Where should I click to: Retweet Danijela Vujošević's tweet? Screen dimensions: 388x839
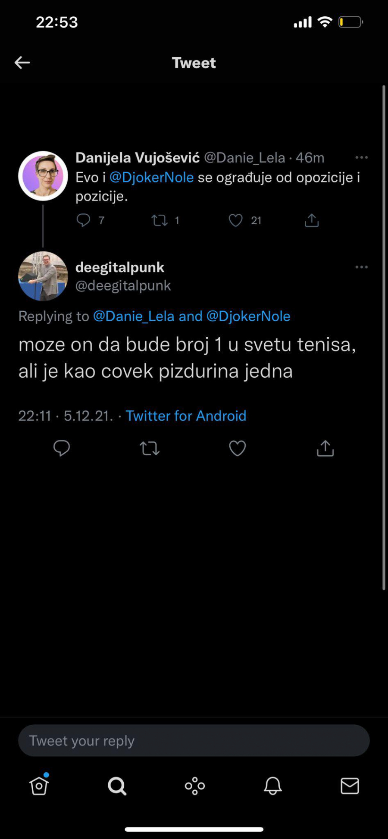point(160,221)
